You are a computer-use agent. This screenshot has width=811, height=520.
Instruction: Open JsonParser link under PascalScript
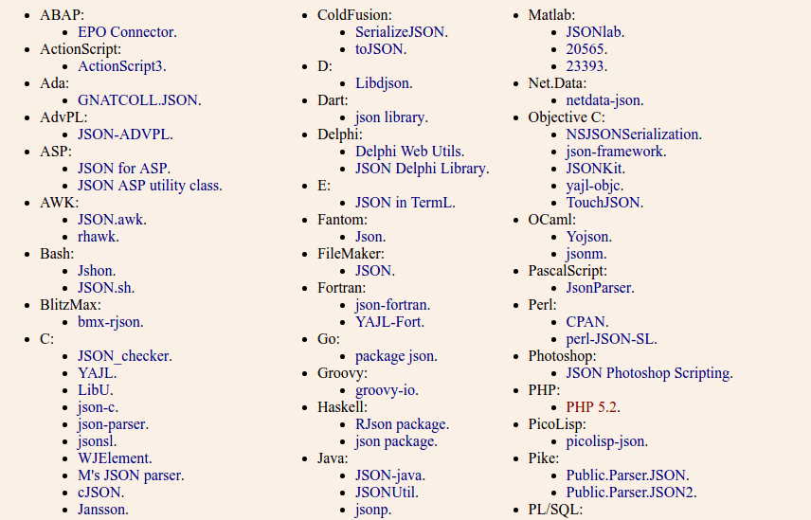click(599, 288)
